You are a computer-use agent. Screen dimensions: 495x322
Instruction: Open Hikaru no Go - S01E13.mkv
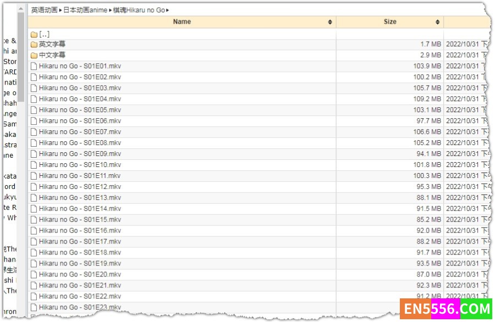[80, 198]
